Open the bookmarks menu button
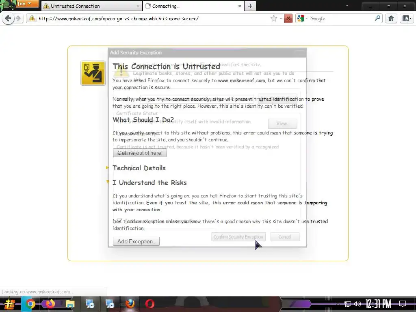The height and width of the screenshot is (312, 416). [407, 18]
